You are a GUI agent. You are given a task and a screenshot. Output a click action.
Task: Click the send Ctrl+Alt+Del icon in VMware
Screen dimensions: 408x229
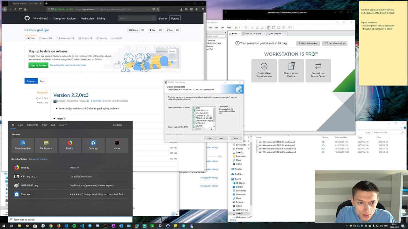coord(245,28)
